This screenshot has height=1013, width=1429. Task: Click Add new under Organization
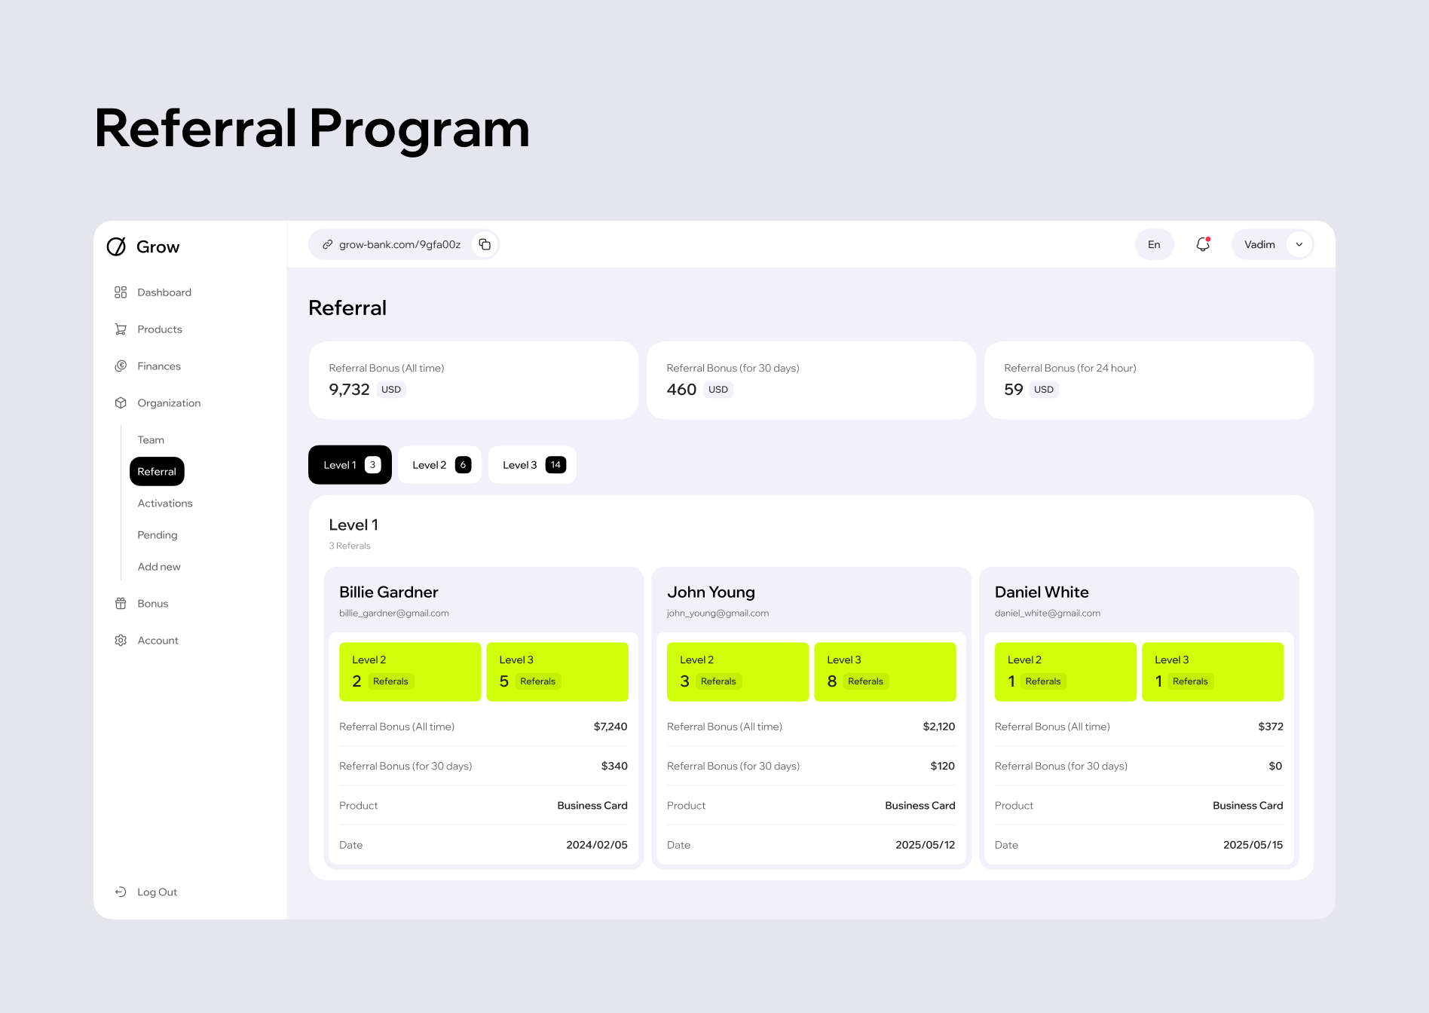(159, 567)
